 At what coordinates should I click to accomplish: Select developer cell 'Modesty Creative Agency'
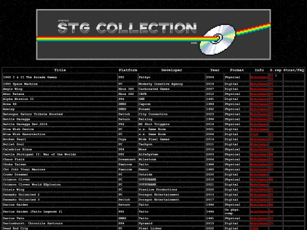pyautogui.click(x=172, y=84)
